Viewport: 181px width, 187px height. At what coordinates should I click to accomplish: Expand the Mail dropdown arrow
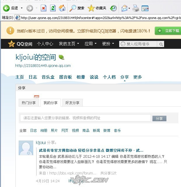(129, 8)
